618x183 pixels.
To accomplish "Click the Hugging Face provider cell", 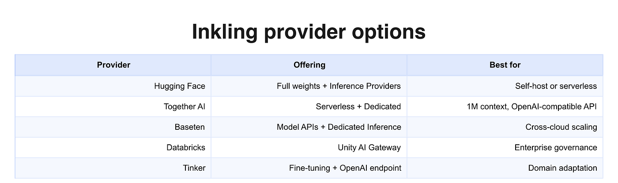I will pyautogui.click(x=113, y=86).
